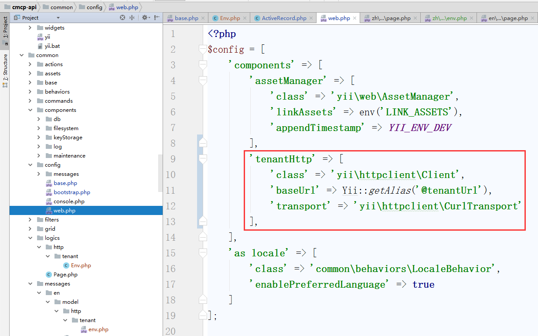Expand the behaviors folder
The image size is (538, 336).
[x=30, y=92]
